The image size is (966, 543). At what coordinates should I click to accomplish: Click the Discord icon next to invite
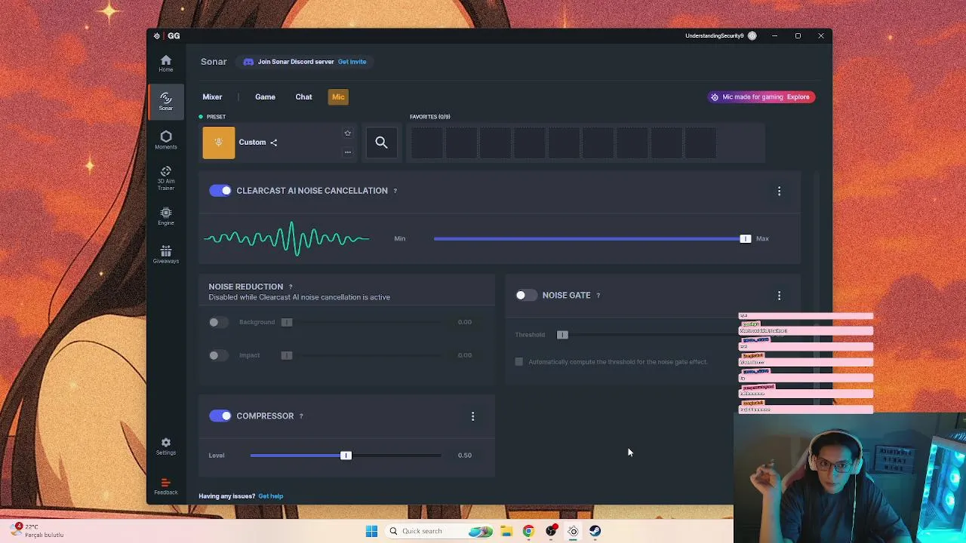(248, 62)
